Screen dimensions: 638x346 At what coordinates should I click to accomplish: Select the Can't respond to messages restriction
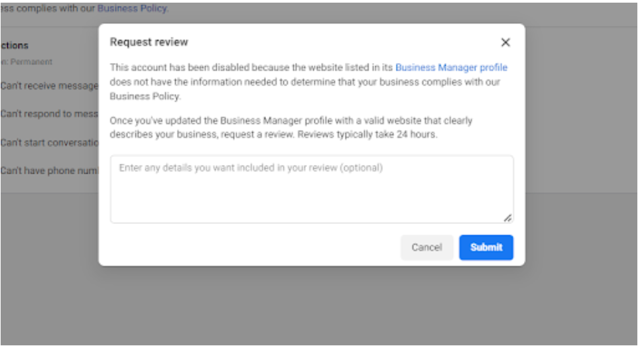click(49, 114)
